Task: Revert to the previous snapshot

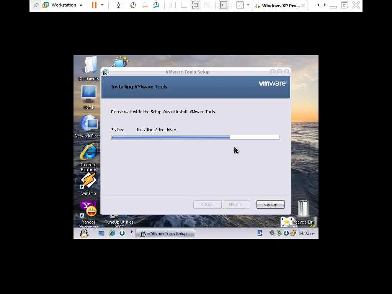Action: coord(145,5)
